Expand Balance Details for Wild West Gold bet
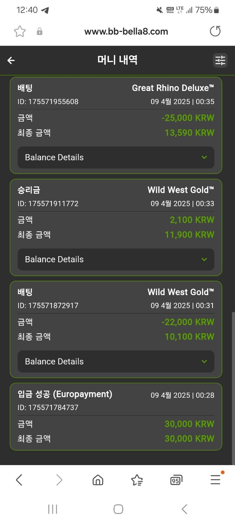The width and height of the screenshot is (235, 524). click(x=116, y=361)
